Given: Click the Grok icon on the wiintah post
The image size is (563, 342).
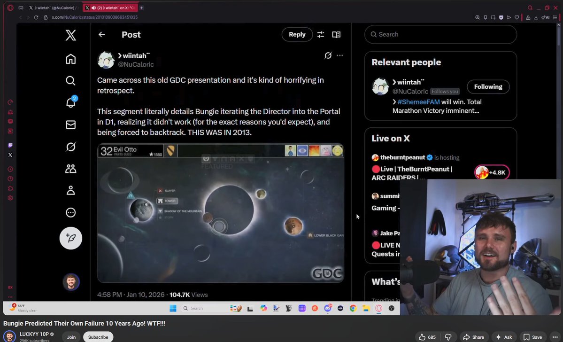Looking at the screenshot, I should point(328,55).
